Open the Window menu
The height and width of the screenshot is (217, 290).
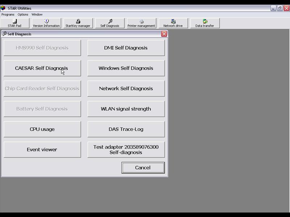click(37, 14)
